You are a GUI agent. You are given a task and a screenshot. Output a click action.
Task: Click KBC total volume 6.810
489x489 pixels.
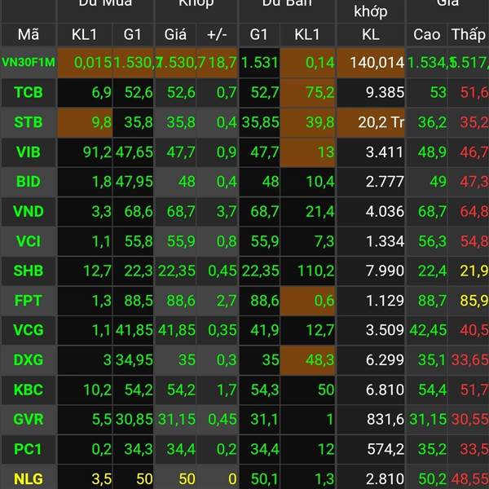[385, 390]
